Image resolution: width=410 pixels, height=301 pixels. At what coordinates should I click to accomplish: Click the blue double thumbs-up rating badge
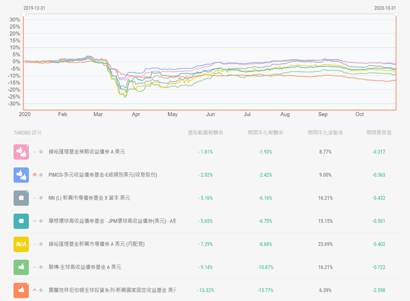[21, 175]
